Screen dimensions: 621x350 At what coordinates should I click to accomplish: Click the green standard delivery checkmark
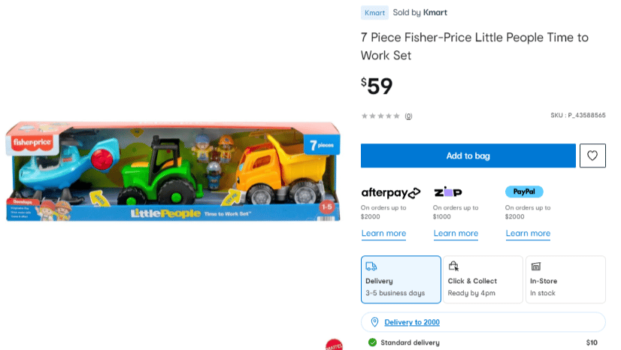pos(372,342)
